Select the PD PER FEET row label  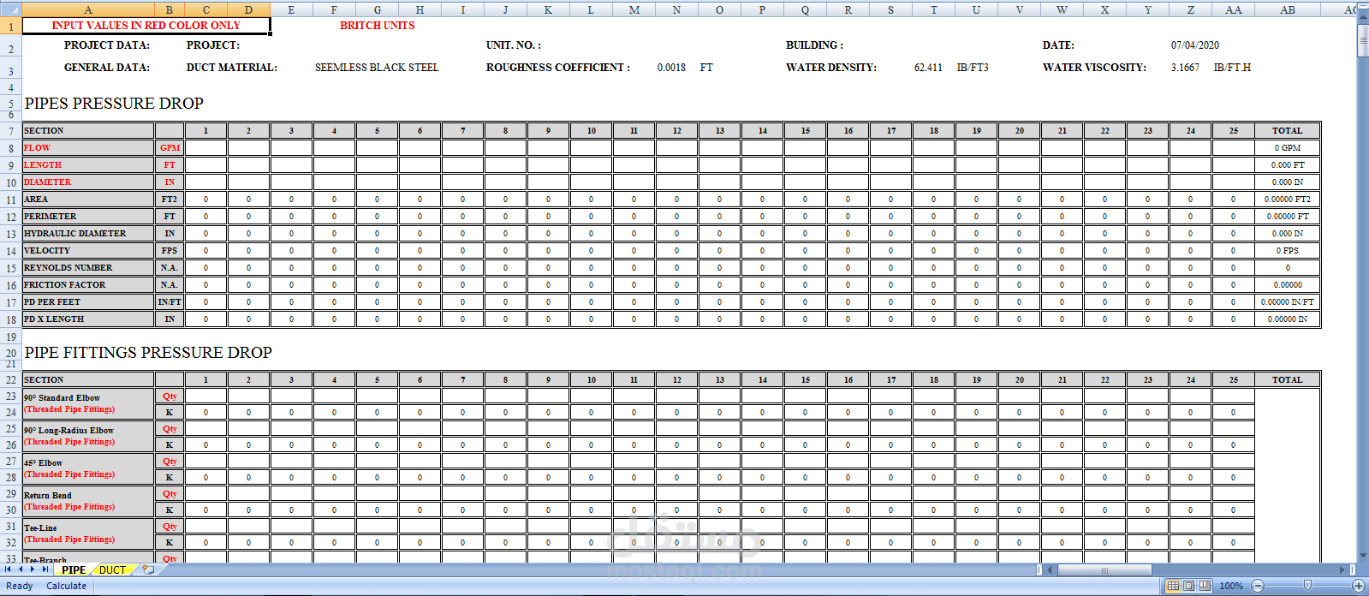coord(88,302)
